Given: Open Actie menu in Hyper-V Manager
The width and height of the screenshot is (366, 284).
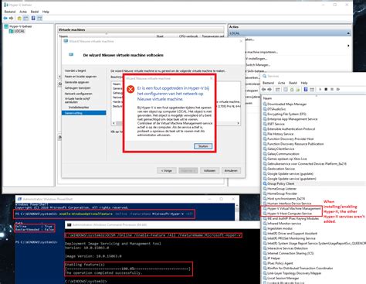Looking at the screenshot, I should (23, 12).
